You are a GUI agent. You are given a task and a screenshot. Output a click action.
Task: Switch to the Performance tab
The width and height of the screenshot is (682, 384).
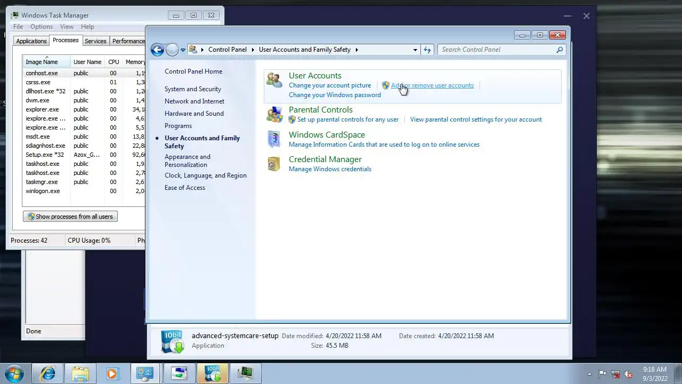128,41
